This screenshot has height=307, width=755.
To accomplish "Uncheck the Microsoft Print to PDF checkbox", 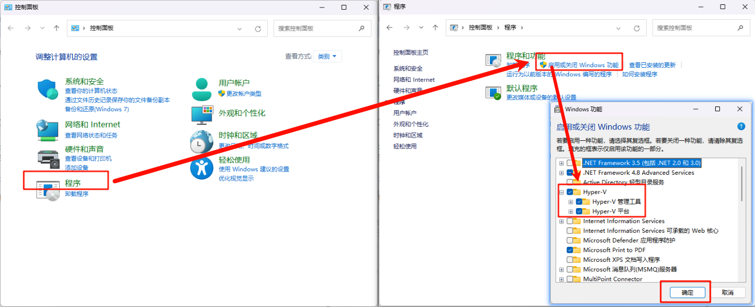I will (570, 250).
